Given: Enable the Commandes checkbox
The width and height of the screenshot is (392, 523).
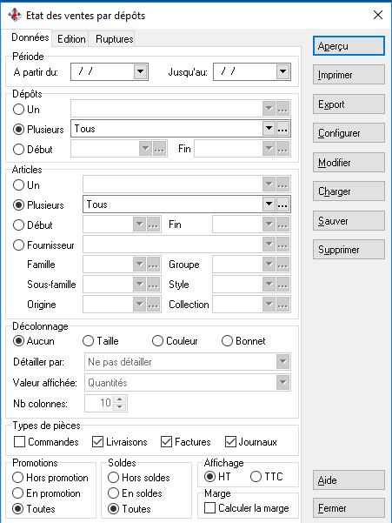Looking at the screenshot, I should [20, 442].
